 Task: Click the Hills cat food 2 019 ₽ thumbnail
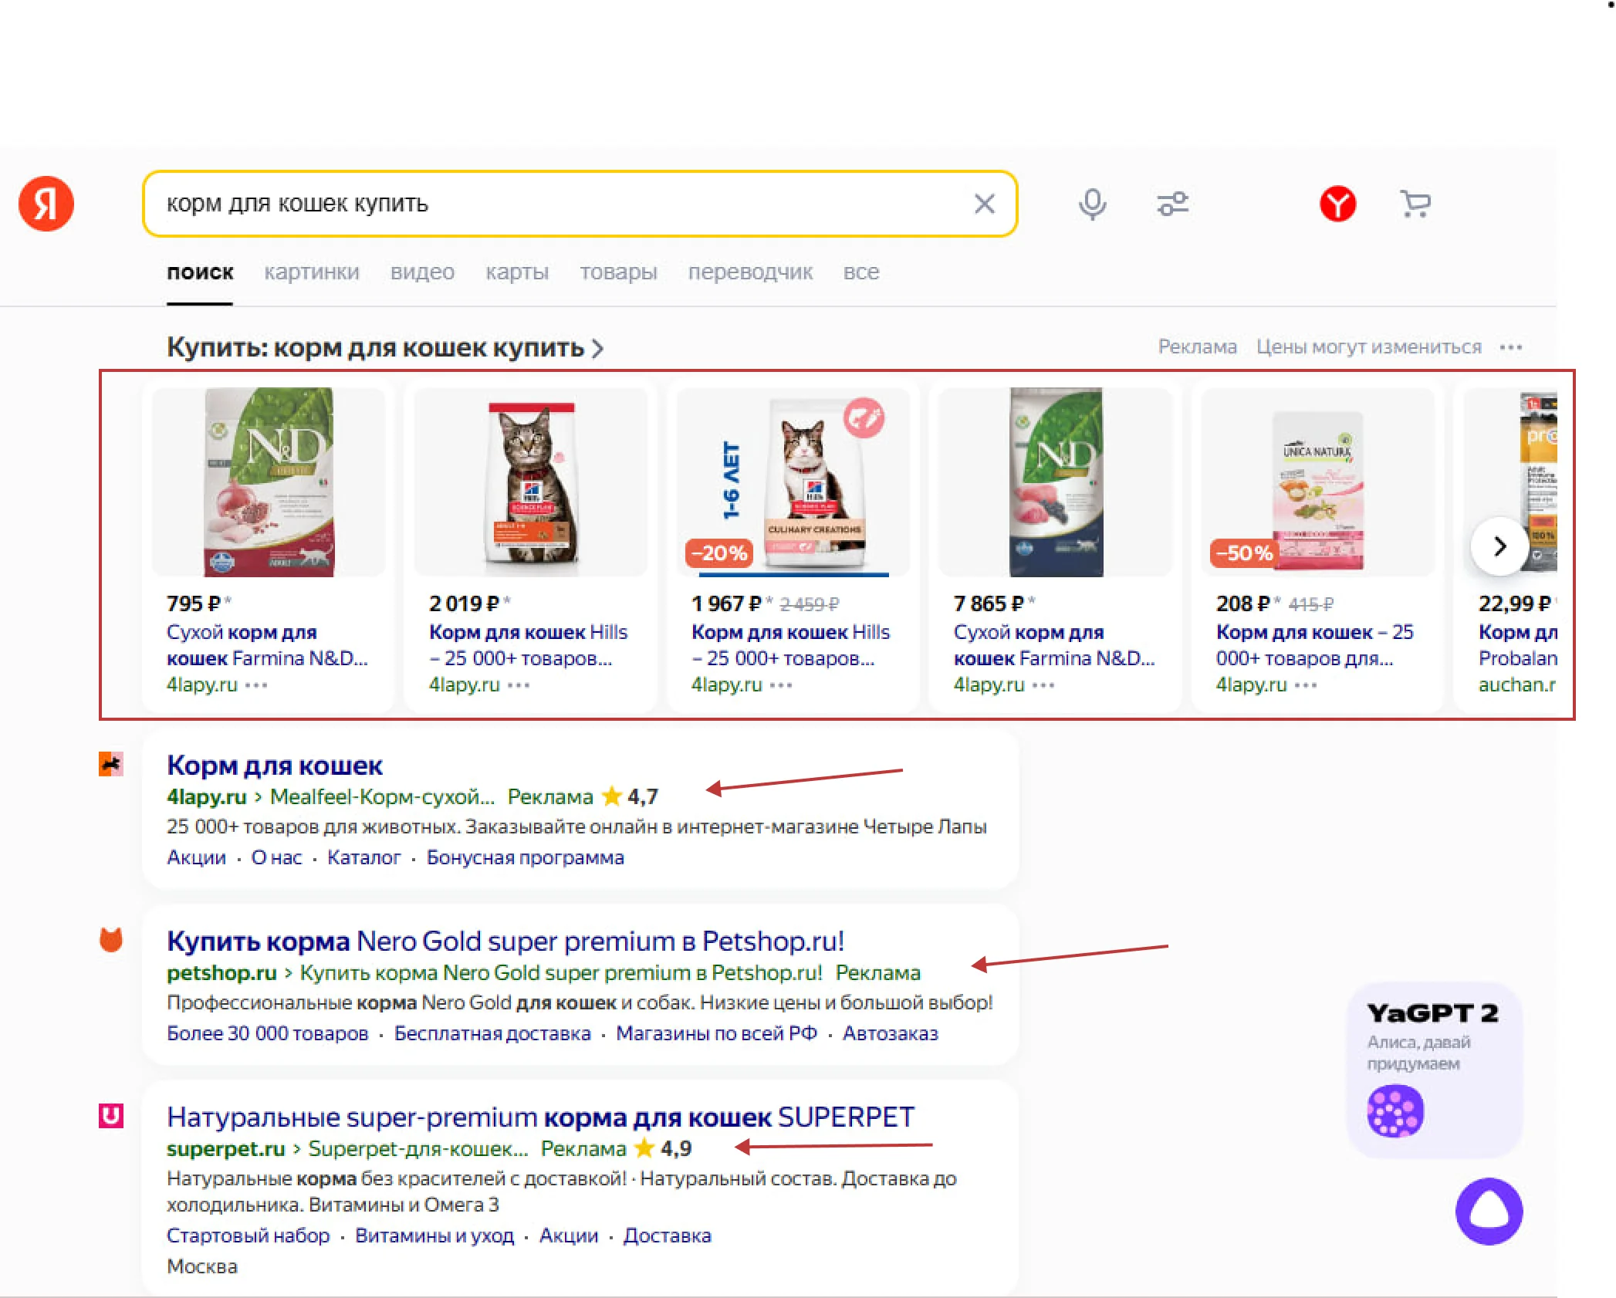click(x=531, y=482)
